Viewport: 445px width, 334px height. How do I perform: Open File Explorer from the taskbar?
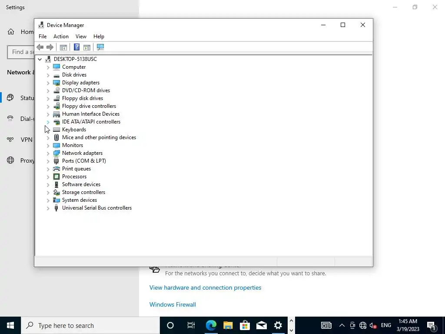pyautogui.click(x=228, y=325)
